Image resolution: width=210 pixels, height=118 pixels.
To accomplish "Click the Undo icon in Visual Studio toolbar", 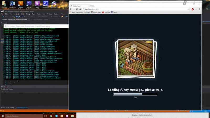I will 22,17.
